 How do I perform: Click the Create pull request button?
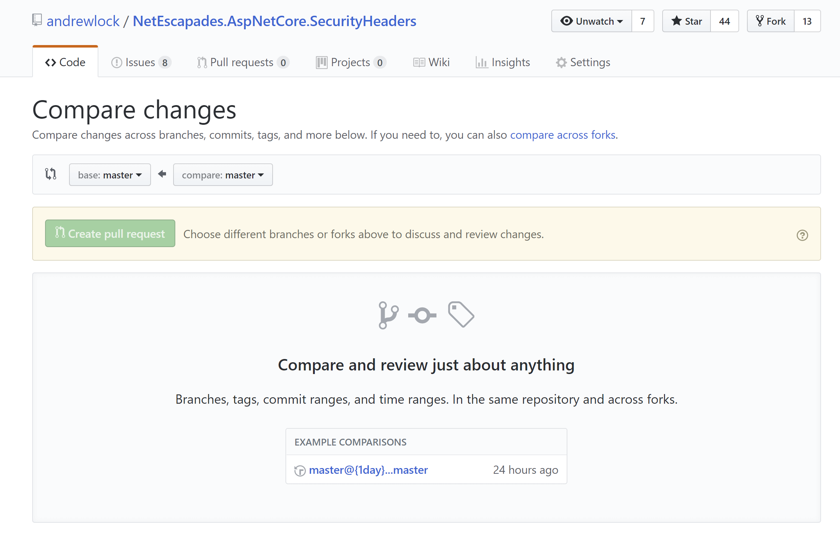pos(110,233)
